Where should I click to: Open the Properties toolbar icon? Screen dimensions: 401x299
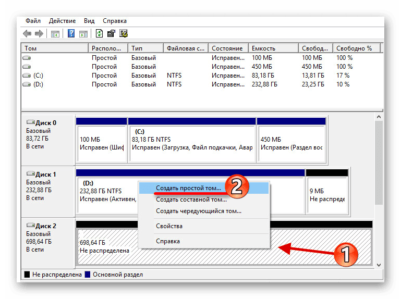[111, 33]
